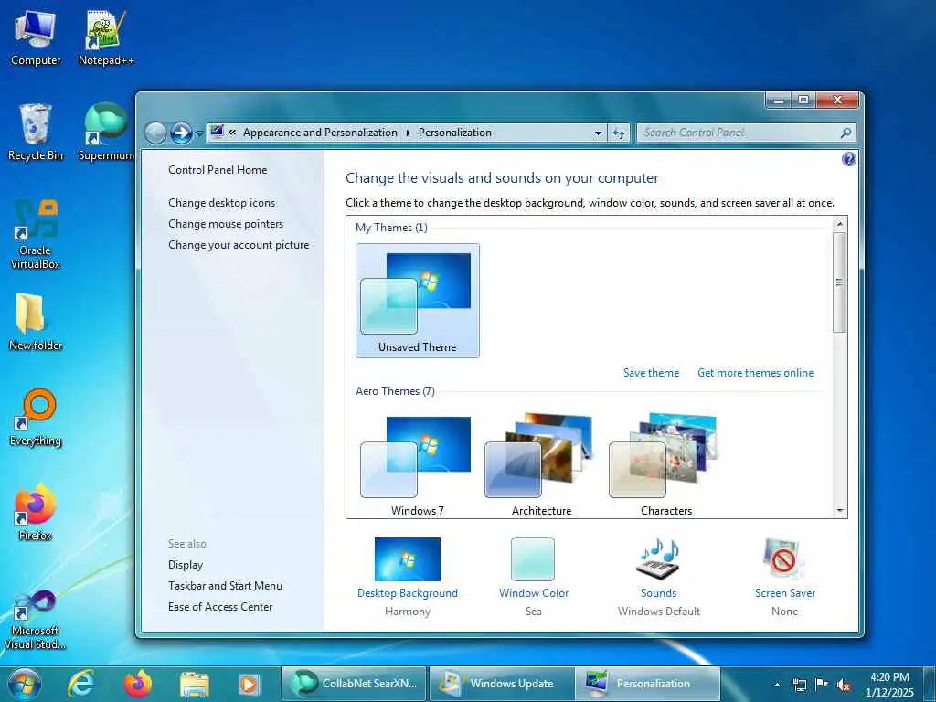Click the themes list scroll up arrow
The height and width of the screenshot is (702, 936).
840,224
